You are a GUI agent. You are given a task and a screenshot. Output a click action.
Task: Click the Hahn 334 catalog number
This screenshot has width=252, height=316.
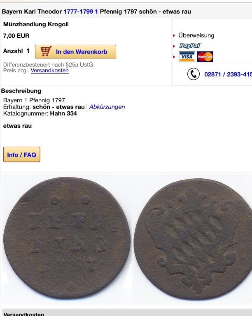(63, 113)
